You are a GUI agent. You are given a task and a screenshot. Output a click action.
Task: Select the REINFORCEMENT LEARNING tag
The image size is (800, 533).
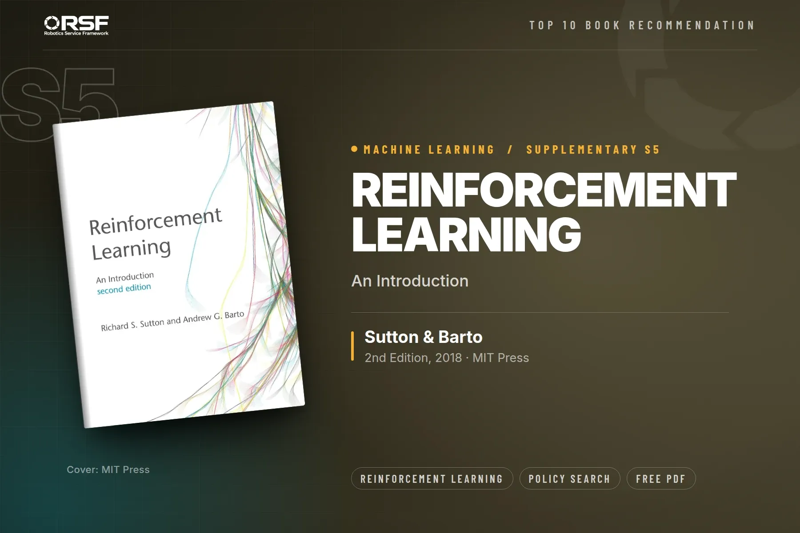click(432, 478)
